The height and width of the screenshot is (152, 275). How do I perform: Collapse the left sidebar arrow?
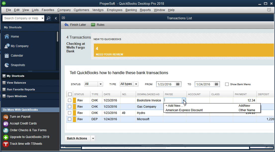tap(56, 18)
